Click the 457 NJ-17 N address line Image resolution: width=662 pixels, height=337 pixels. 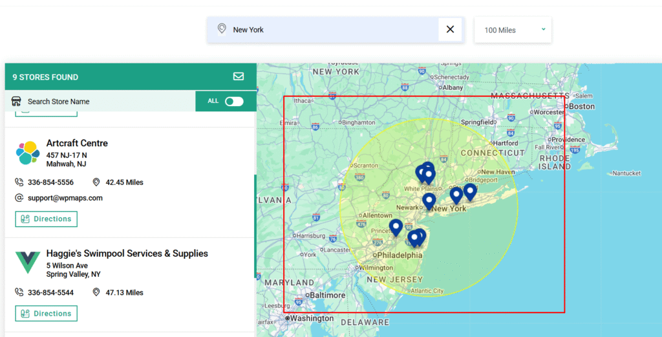(67, 155)
